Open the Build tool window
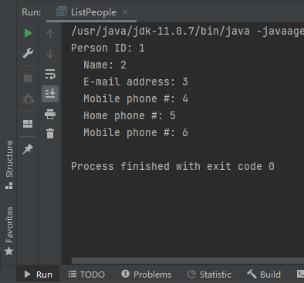Viewport: 304px width, 283px height. [x=264, y=275]
